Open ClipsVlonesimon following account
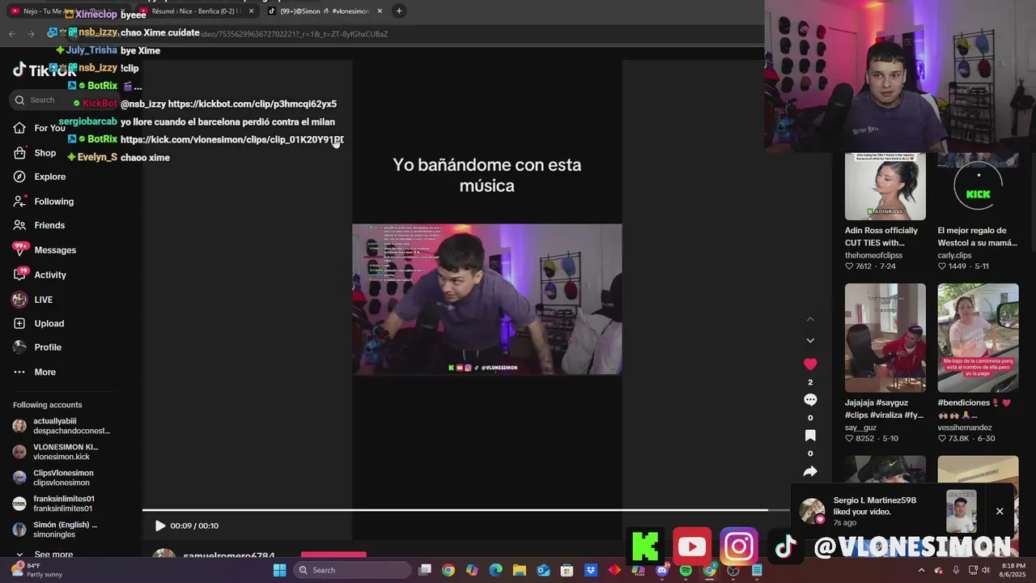Viewport: 1036px width, 583px height. pos(53,478)
